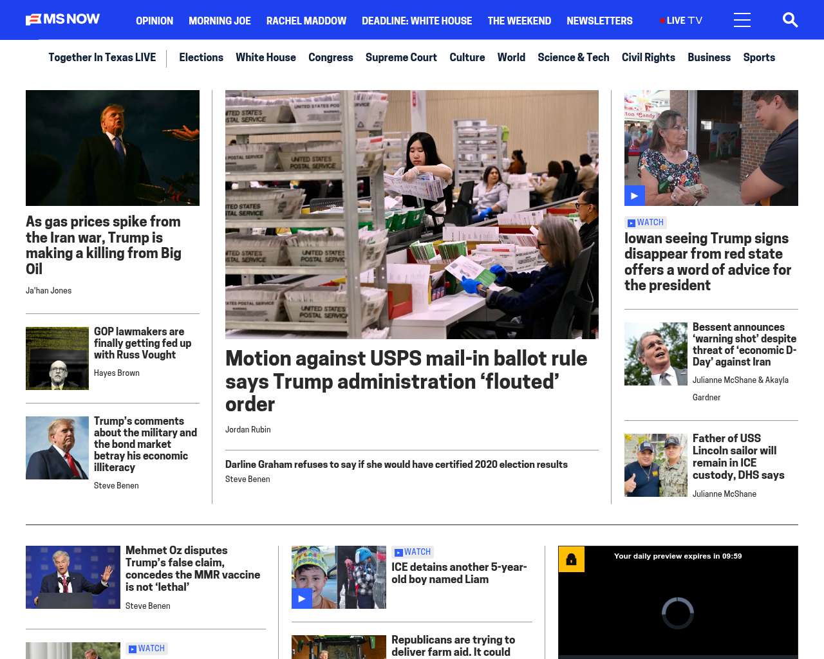Screen dimensions: 824x659
Task: Read GOP lawmakers fed up with Vought
Action: coord(142,343)
